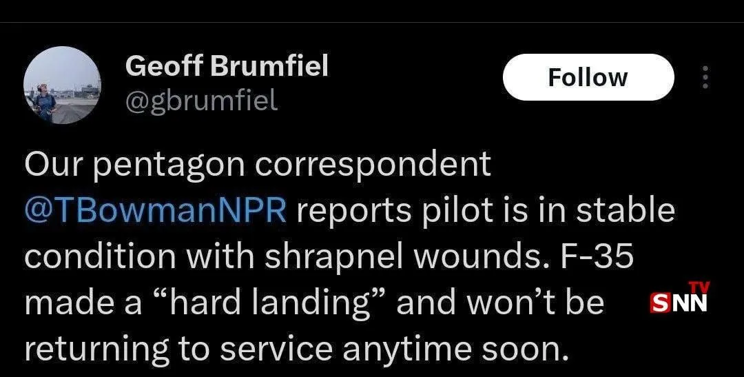
Task: Click the red S in SNN logo
Action: click(659, 302)
